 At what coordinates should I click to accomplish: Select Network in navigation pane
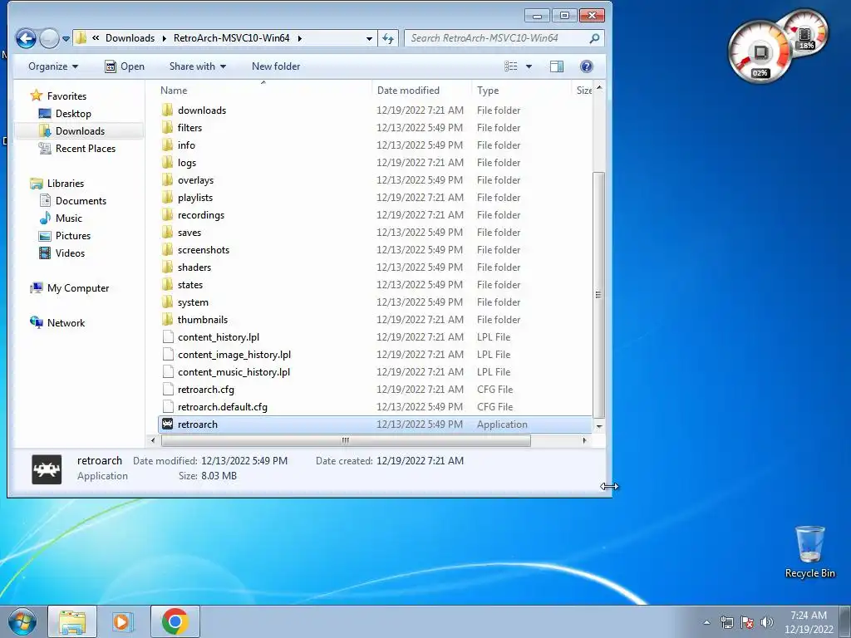[x=66, y=323]
